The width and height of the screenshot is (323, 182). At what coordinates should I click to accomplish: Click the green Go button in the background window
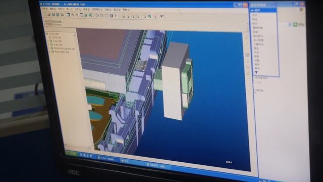pos(295,24)
